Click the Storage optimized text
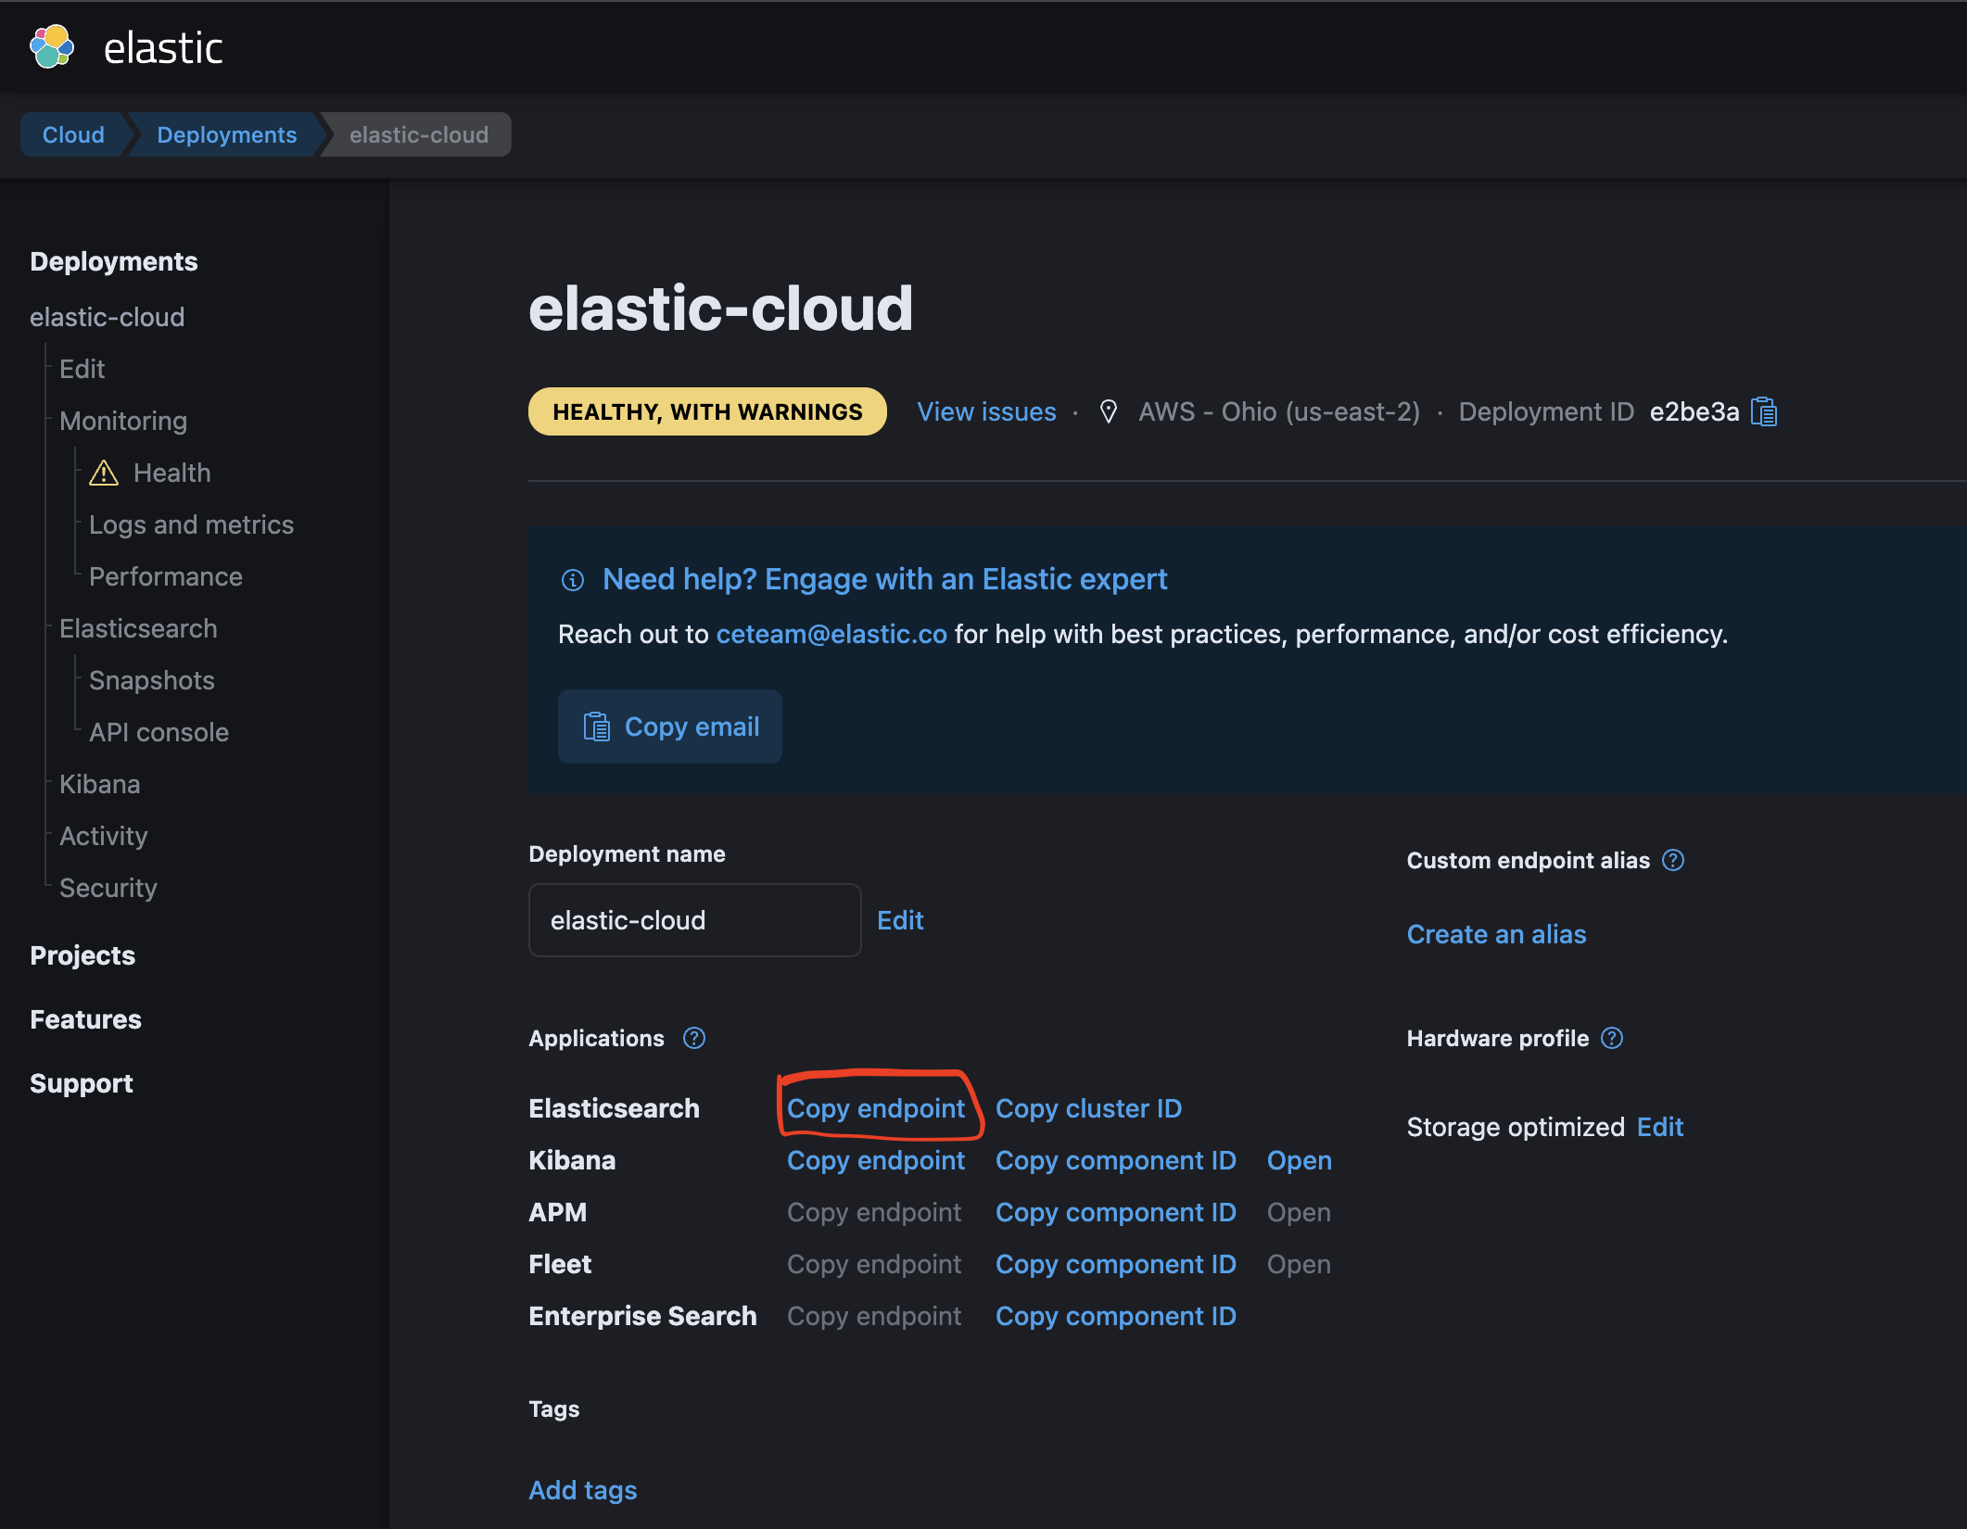Viewport: 1967px width, 1529px height. (1516, 1127)
